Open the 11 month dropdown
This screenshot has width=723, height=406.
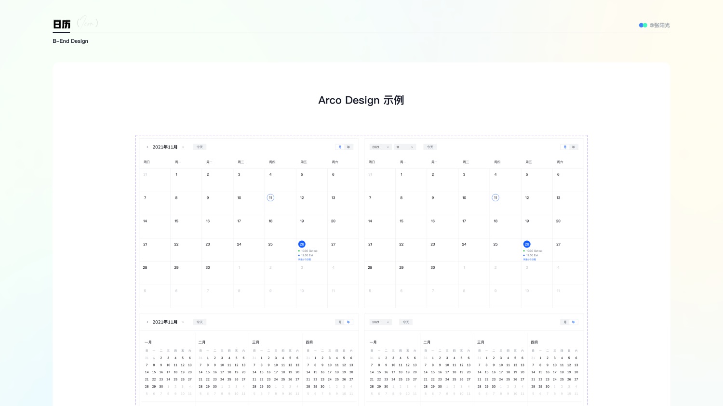point(405,147)
